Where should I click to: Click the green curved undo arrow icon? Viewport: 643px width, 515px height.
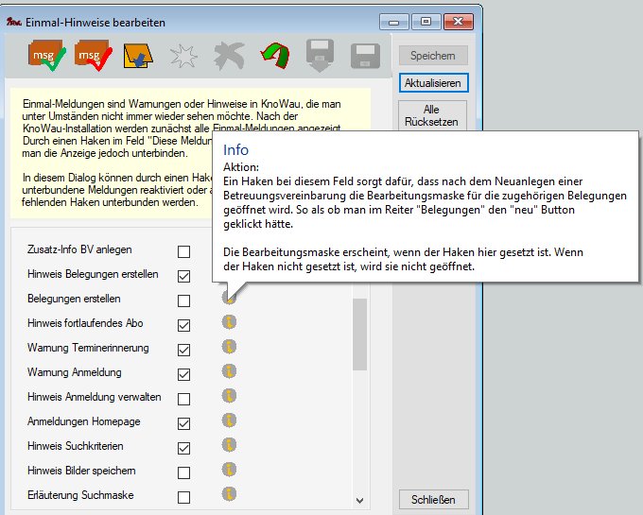point(275,57)
